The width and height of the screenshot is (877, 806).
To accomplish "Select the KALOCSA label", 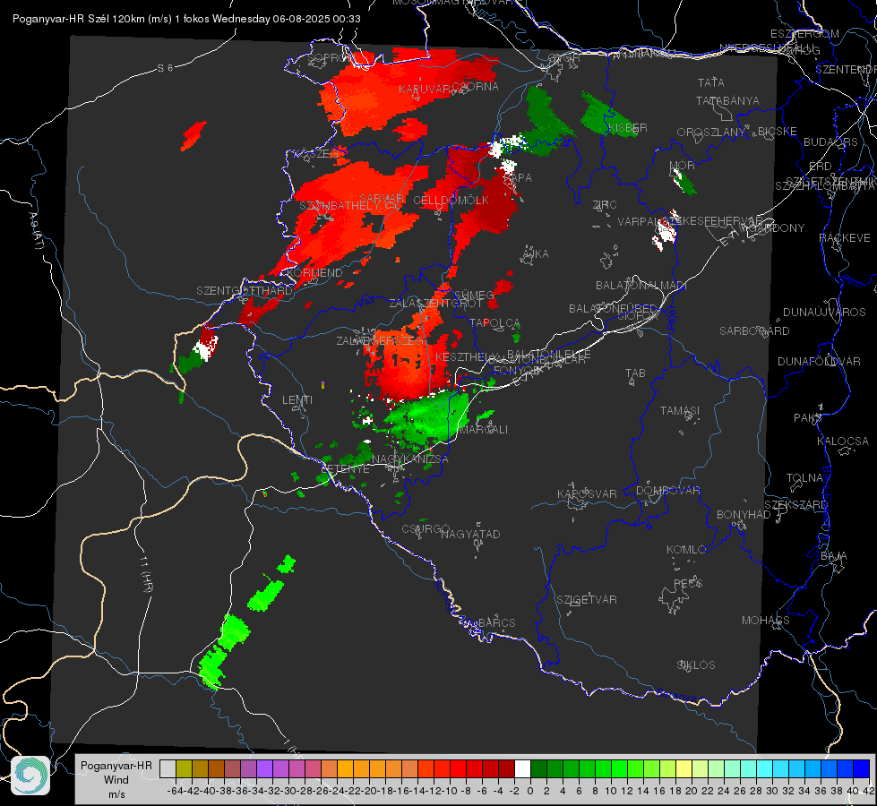I will pyautogui.click(x=842, y=441).
